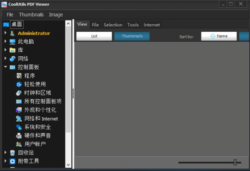Screen dimensions: 250x171
Task: Select the 用户帐户 user accounts icon
Action: (x=19, y=144)
